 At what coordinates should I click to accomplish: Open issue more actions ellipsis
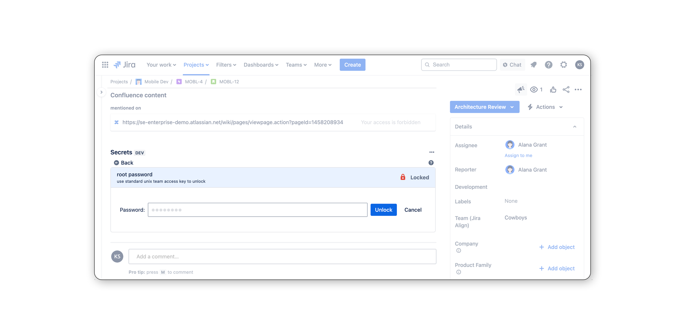(x=578, y=90)
